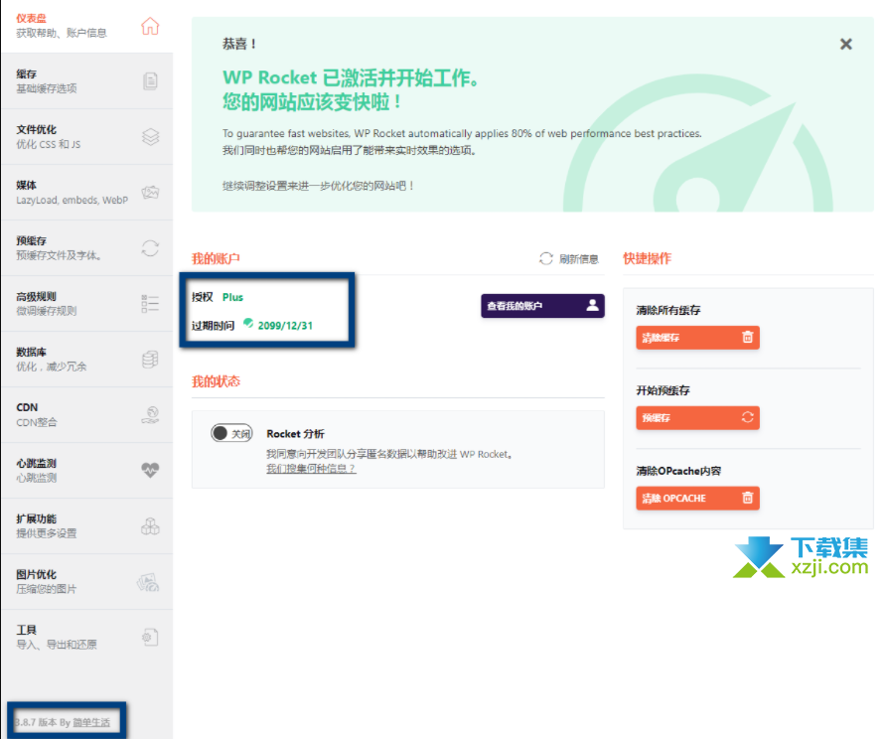Image resolution: width=886 pixels, height=739 pixels.
Task: Open the dashboard home icon
Action: 150,26
